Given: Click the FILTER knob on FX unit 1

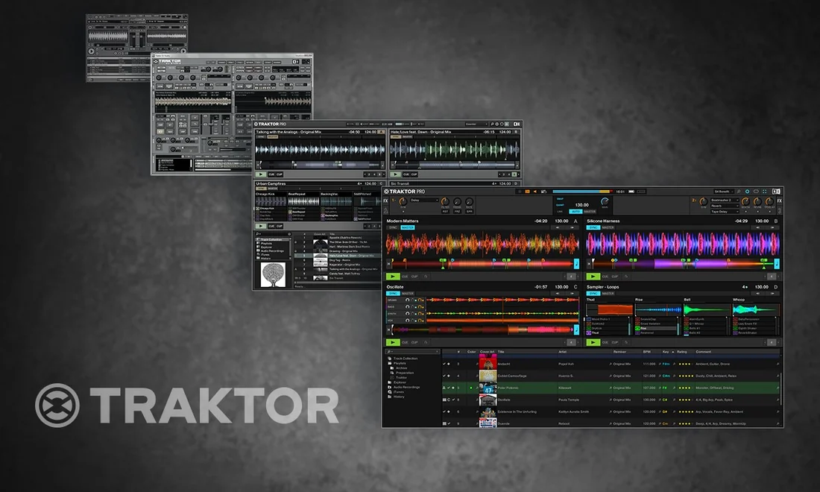Looking at the screenshot, I should [445, 201].
